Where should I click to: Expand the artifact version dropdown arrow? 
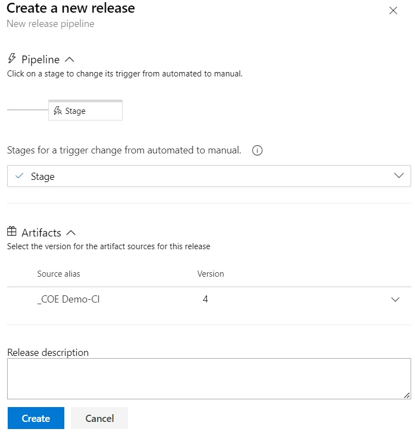click(x=395, y=300)
